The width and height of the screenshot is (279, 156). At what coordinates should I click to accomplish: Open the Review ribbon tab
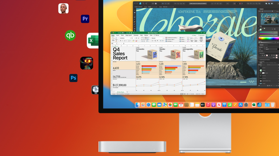[x=146, y=35]
